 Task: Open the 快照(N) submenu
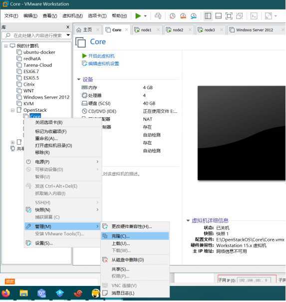point(63,210)
